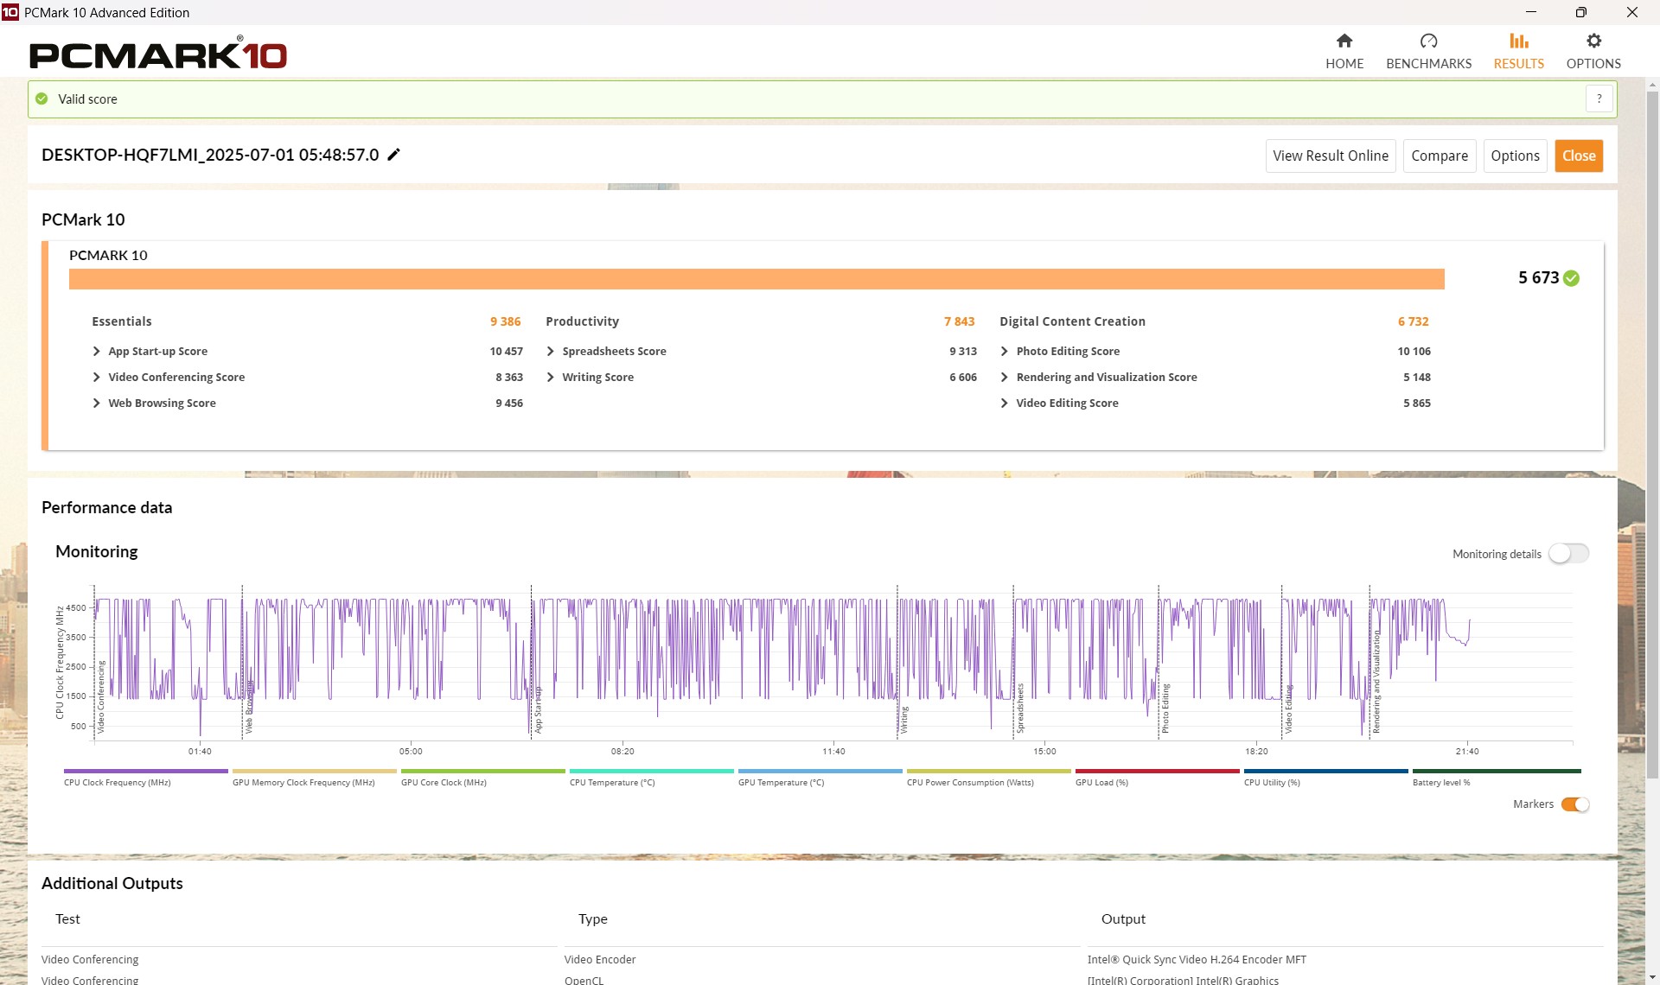Click the Video Encoder type cell

click(x=600, y=960)
